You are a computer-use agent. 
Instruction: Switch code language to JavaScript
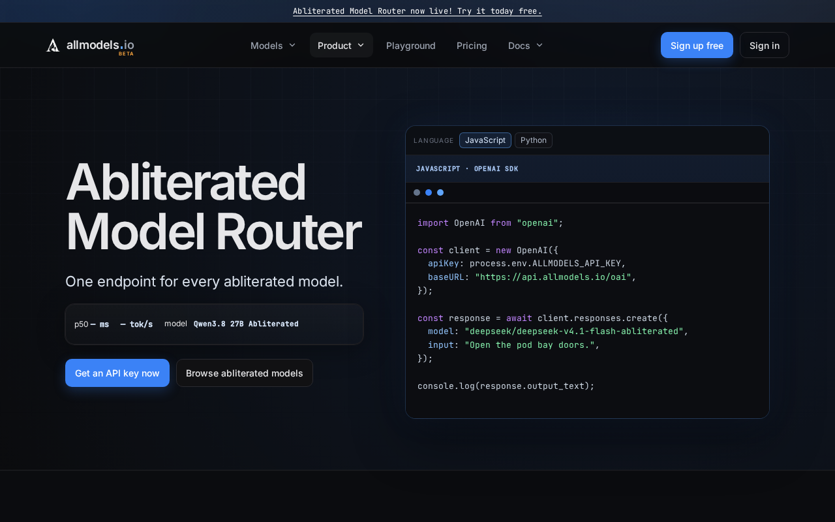tap(485, 140)
